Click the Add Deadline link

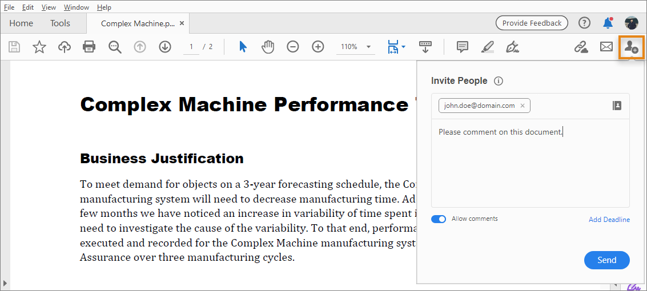coord(609,220)
